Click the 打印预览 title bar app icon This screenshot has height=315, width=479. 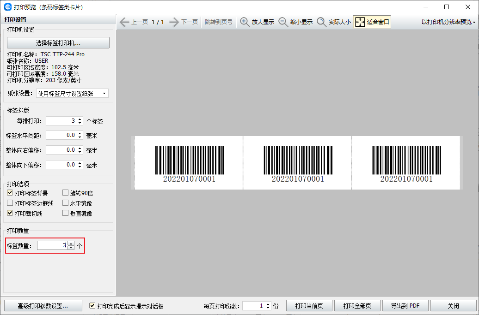(8, 7)
